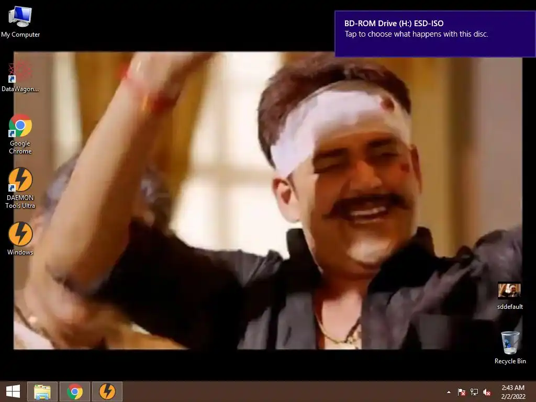Select the sddefault image on desktop

pyautogui.click(x=510, y=296)
